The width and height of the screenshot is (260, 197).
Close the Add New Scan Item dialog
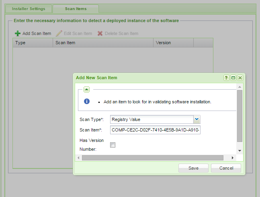(x=240, y=78)
